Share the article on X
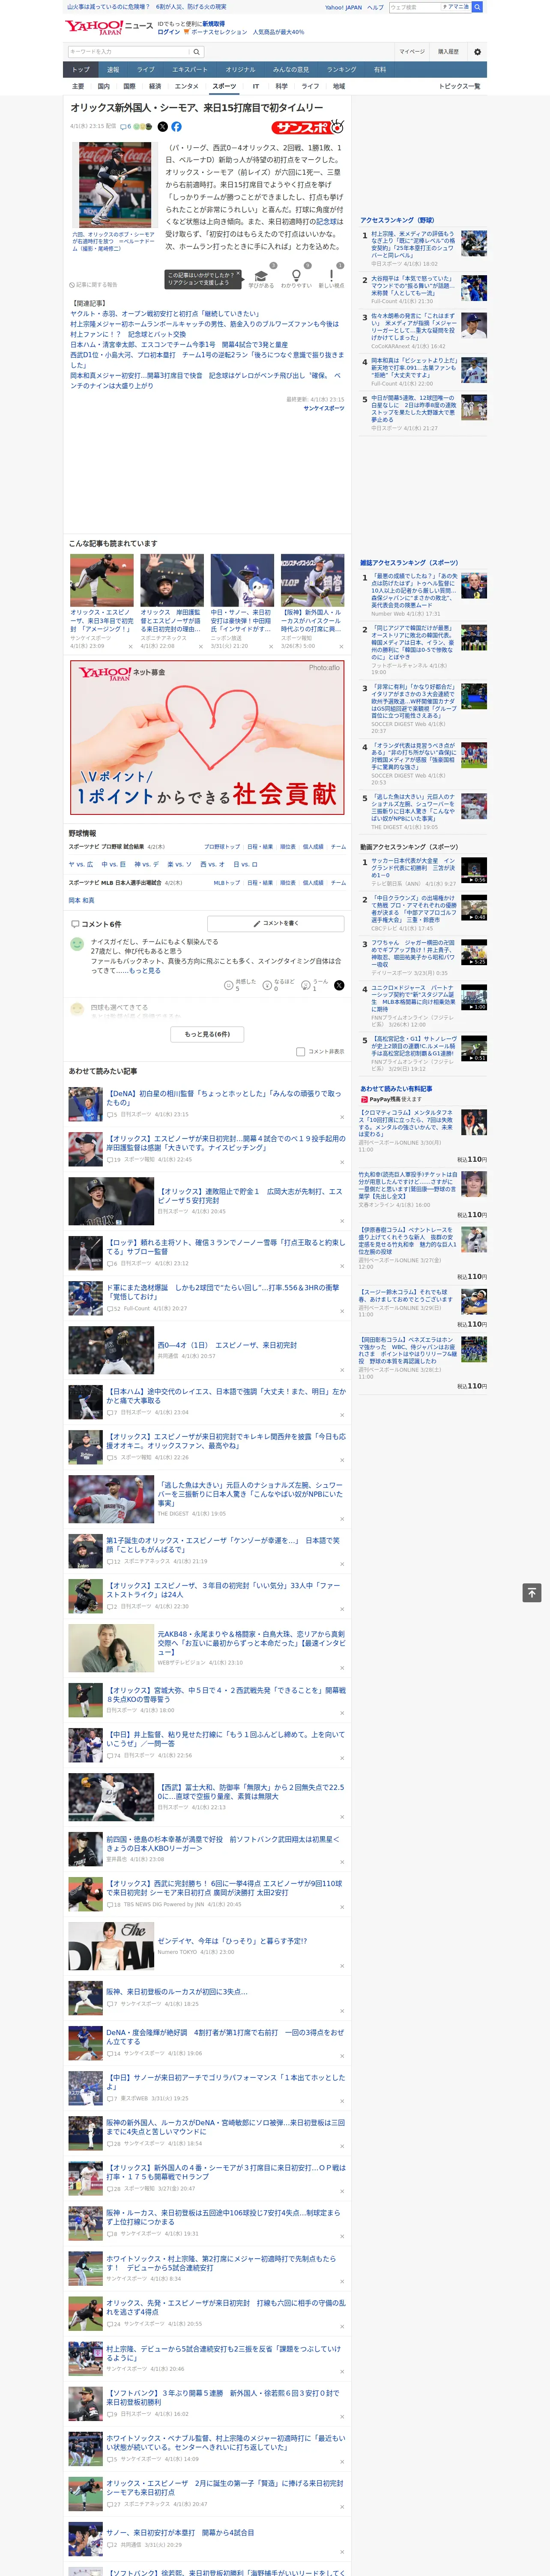550x2576 pixels. [x=163, y=127]
